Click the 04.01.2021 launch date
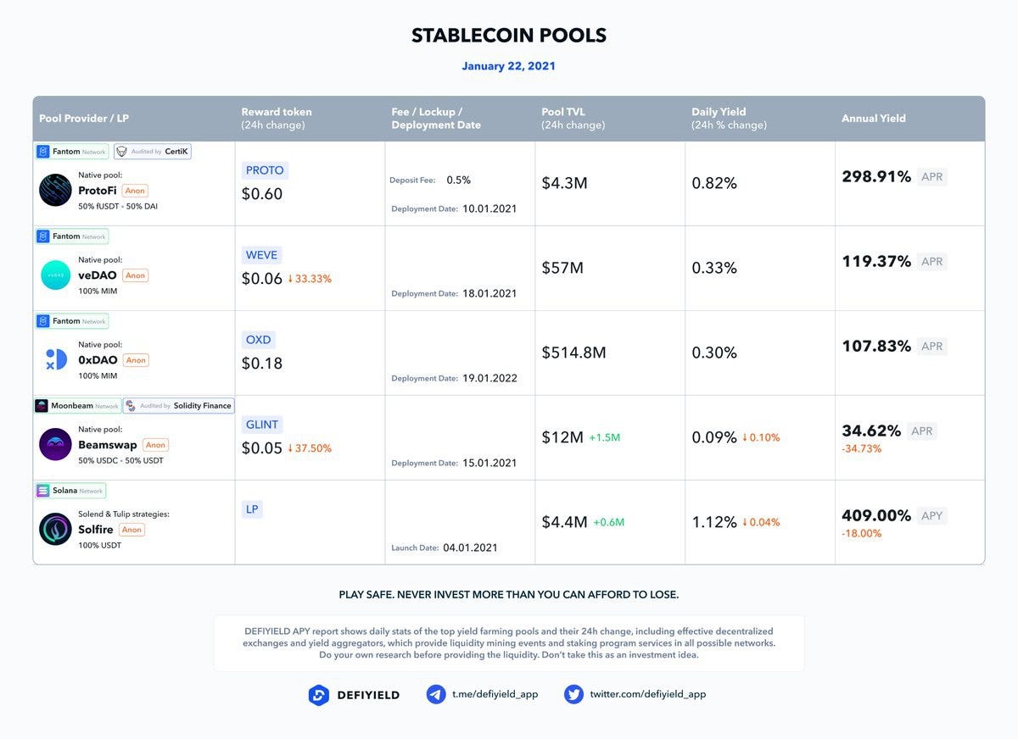Viewport: 1018px width, 739px height. point(470,547)
